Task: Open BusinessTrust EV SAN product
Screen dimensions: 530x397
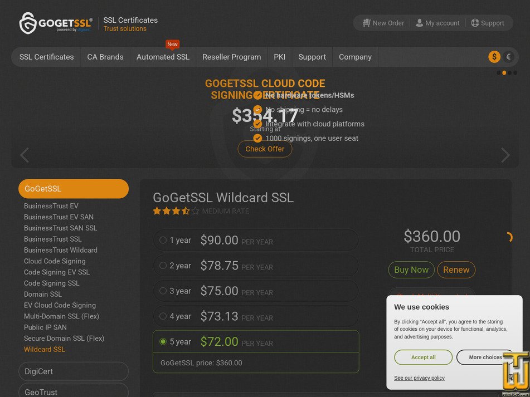Action: [x=59, y=217]
